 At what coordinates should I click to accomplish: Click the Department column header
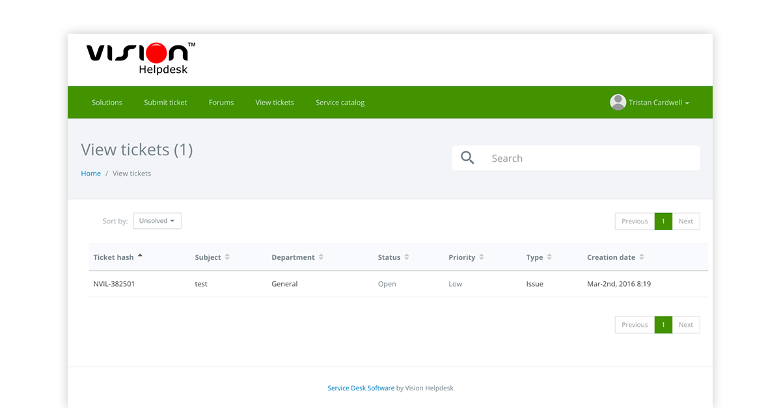pyautogui.click(x=293, y=257)
